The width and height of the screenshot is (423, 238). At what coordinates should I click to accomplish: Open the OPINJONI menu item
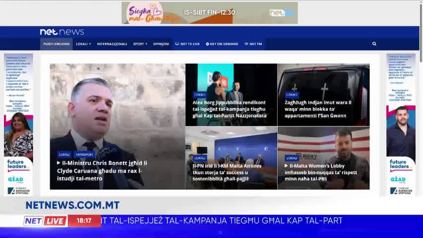click(x=161, y=44)
